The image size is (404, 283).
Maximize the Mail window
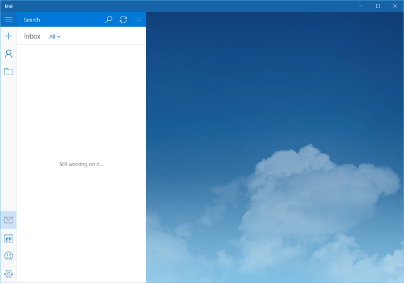point(378,6)
